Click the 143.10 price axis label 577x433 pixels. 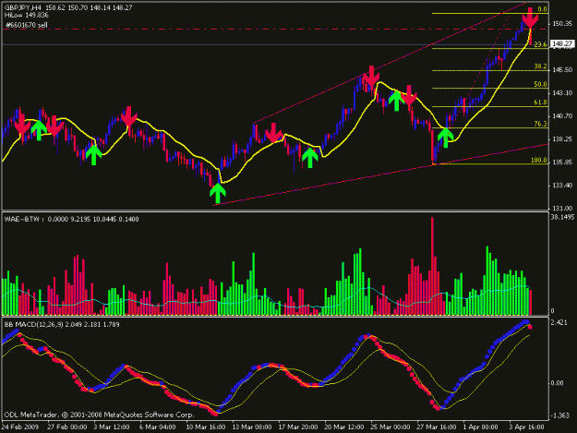coord(562,92)
